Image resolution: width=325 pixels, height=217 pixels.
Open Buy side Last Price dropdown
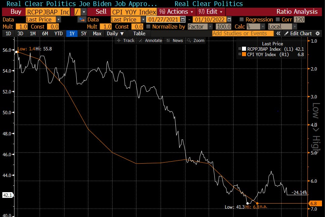pos(59,20)
